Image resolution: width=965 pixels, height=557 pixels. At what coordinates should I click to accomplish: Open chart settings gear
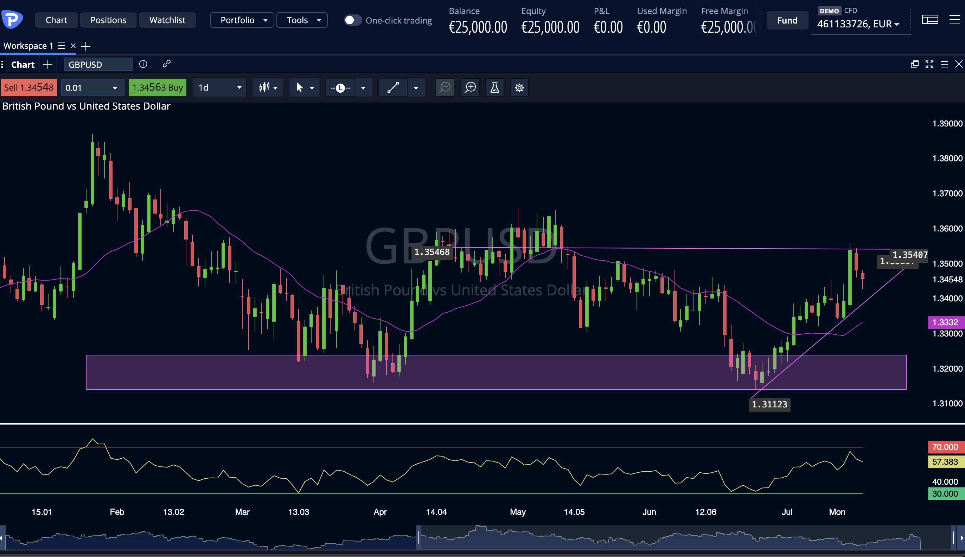tap(519, 87)
